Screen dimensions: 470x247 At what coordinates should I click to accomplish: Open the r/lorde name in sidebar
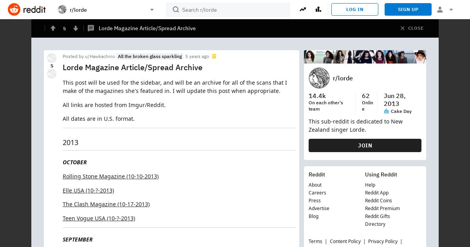343,78
